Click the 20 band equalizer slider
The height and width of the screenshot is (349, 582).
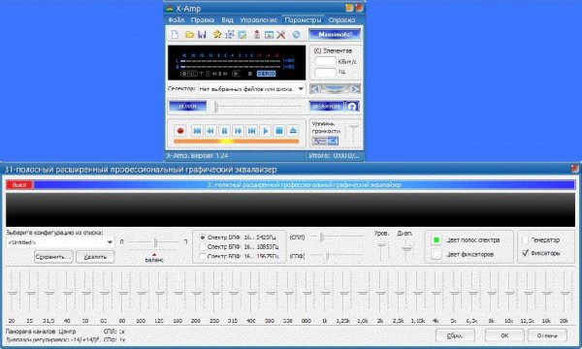coord(13,293)
